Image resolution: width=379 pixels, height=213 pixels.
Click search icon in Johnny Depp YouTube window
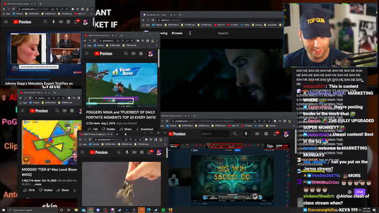[x=45, y=22]
